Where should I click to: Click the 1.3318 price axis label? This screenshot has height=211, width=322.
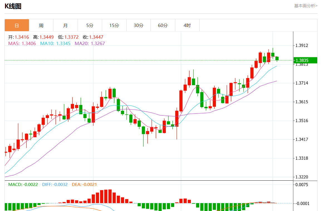302,158
